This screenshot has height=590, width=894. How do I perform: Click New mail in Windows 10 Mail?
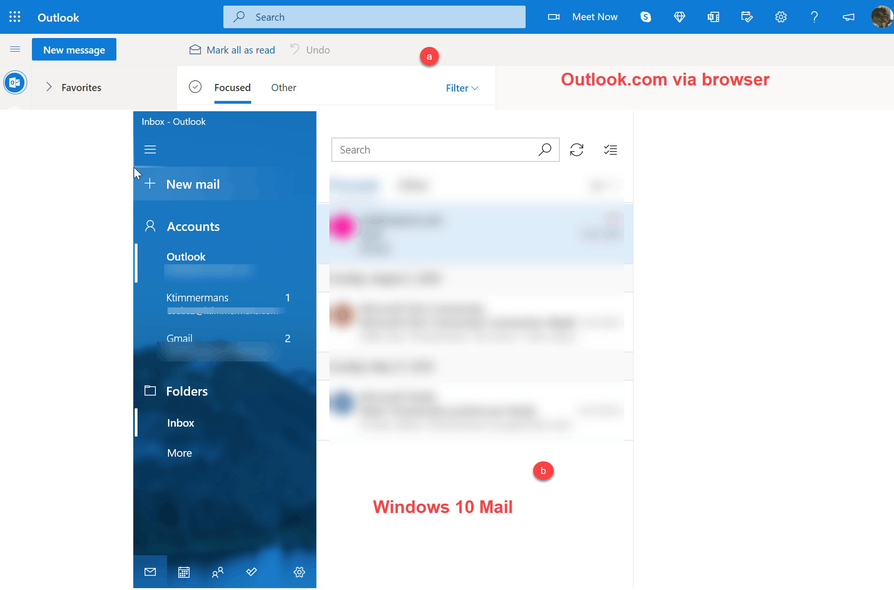pos(225,184)
